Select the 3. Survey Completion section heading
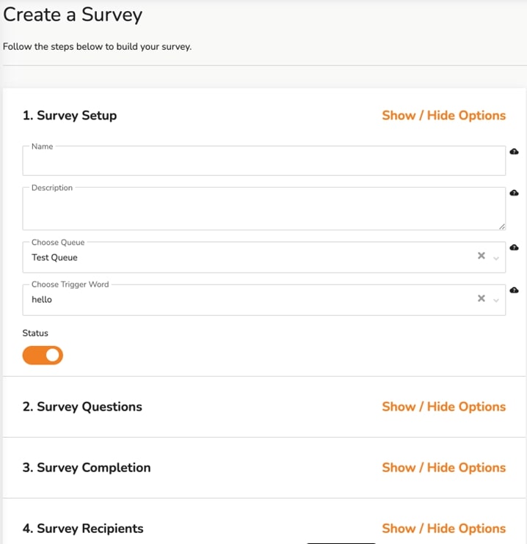The width and height of the screenshot is (527, 544). [87, 468]
